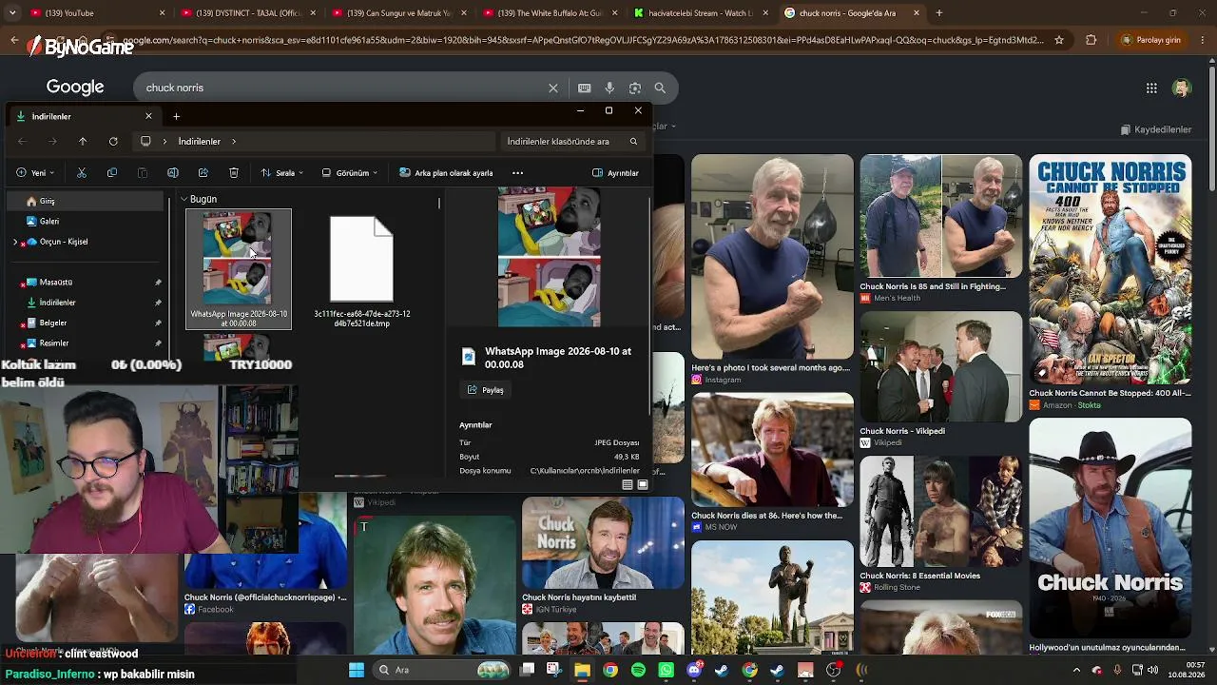This screenshot has height=685, width=1217.
Task: Show hidden system tray icons
Action: point(1076,670)
